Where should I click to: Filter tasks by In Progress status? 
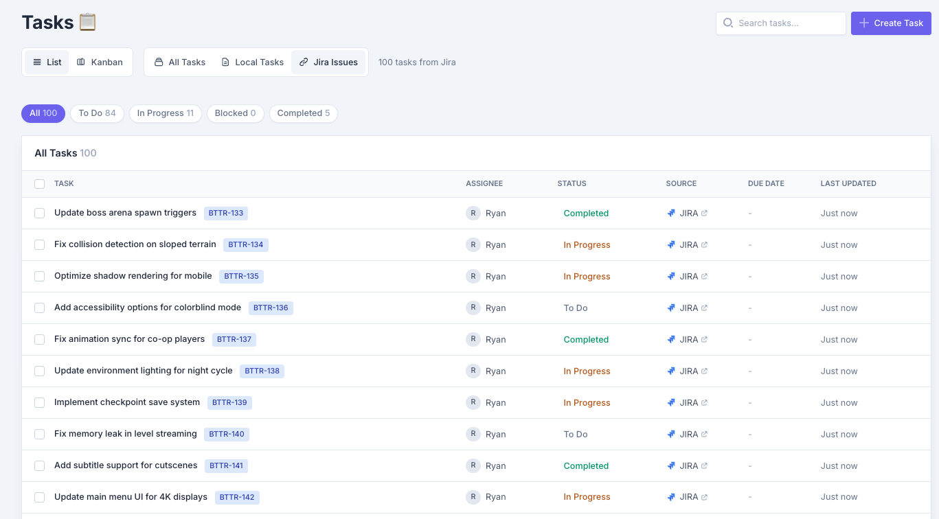(165, 113)
